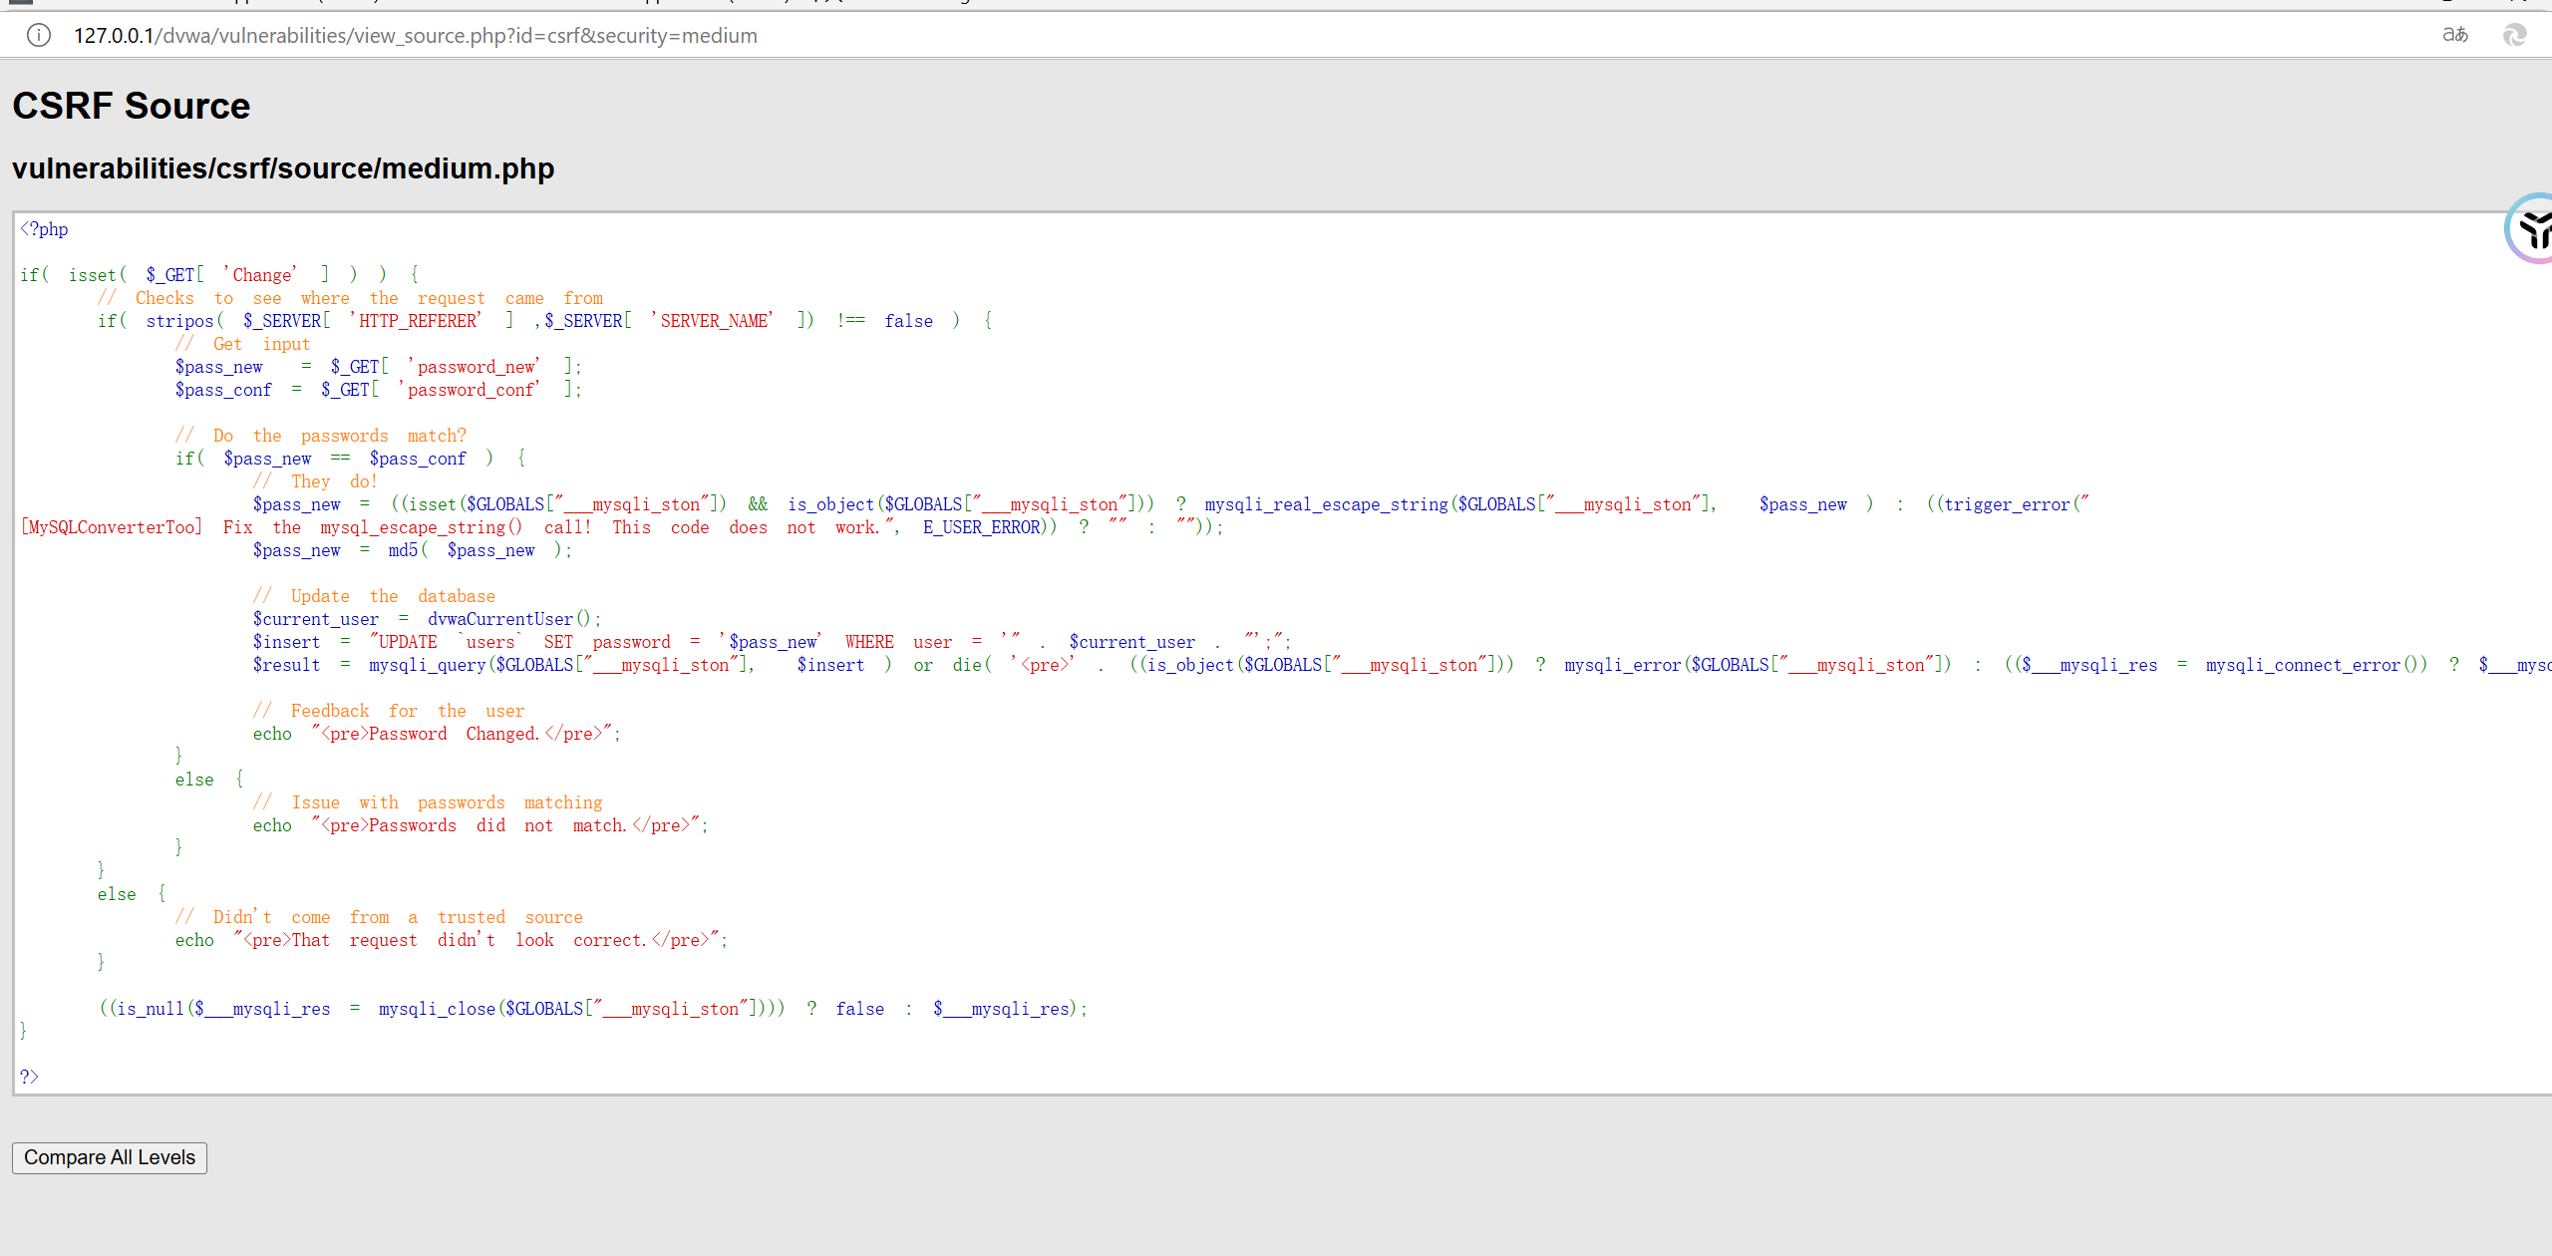Image resolution: width=2552 pixels, height=1256 pixels.
Task: Click the translate page icon
Action: tap(2454, 36)
